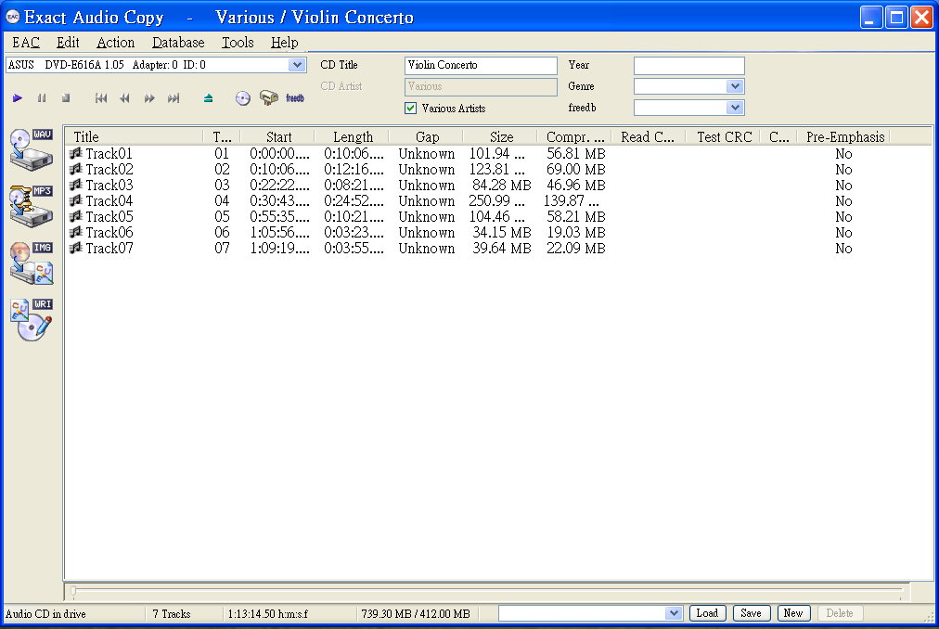Open the Action menu

[x=115, y=43]
